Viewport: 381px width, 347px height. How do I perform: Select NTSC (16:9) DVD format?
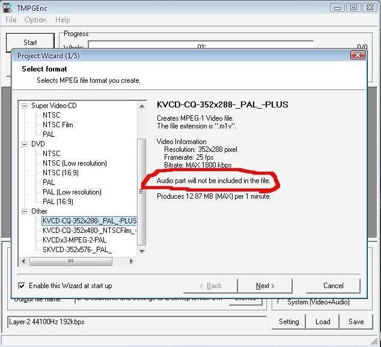(61, 173)
